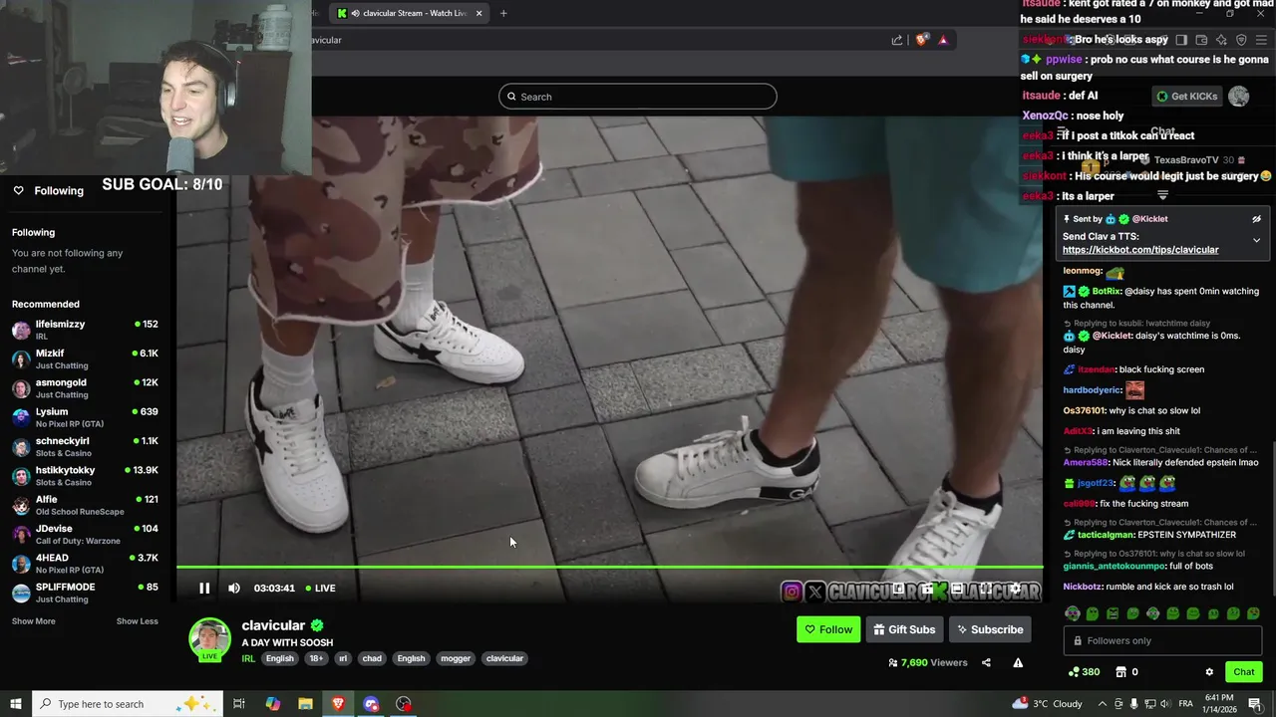1276x717 pixels.
Task: Open Lysium recommended channel
Action: (x=85, y=417)
